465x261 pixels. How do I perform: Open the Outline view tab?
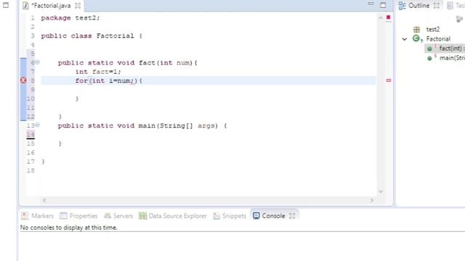(x=418, y=6)
